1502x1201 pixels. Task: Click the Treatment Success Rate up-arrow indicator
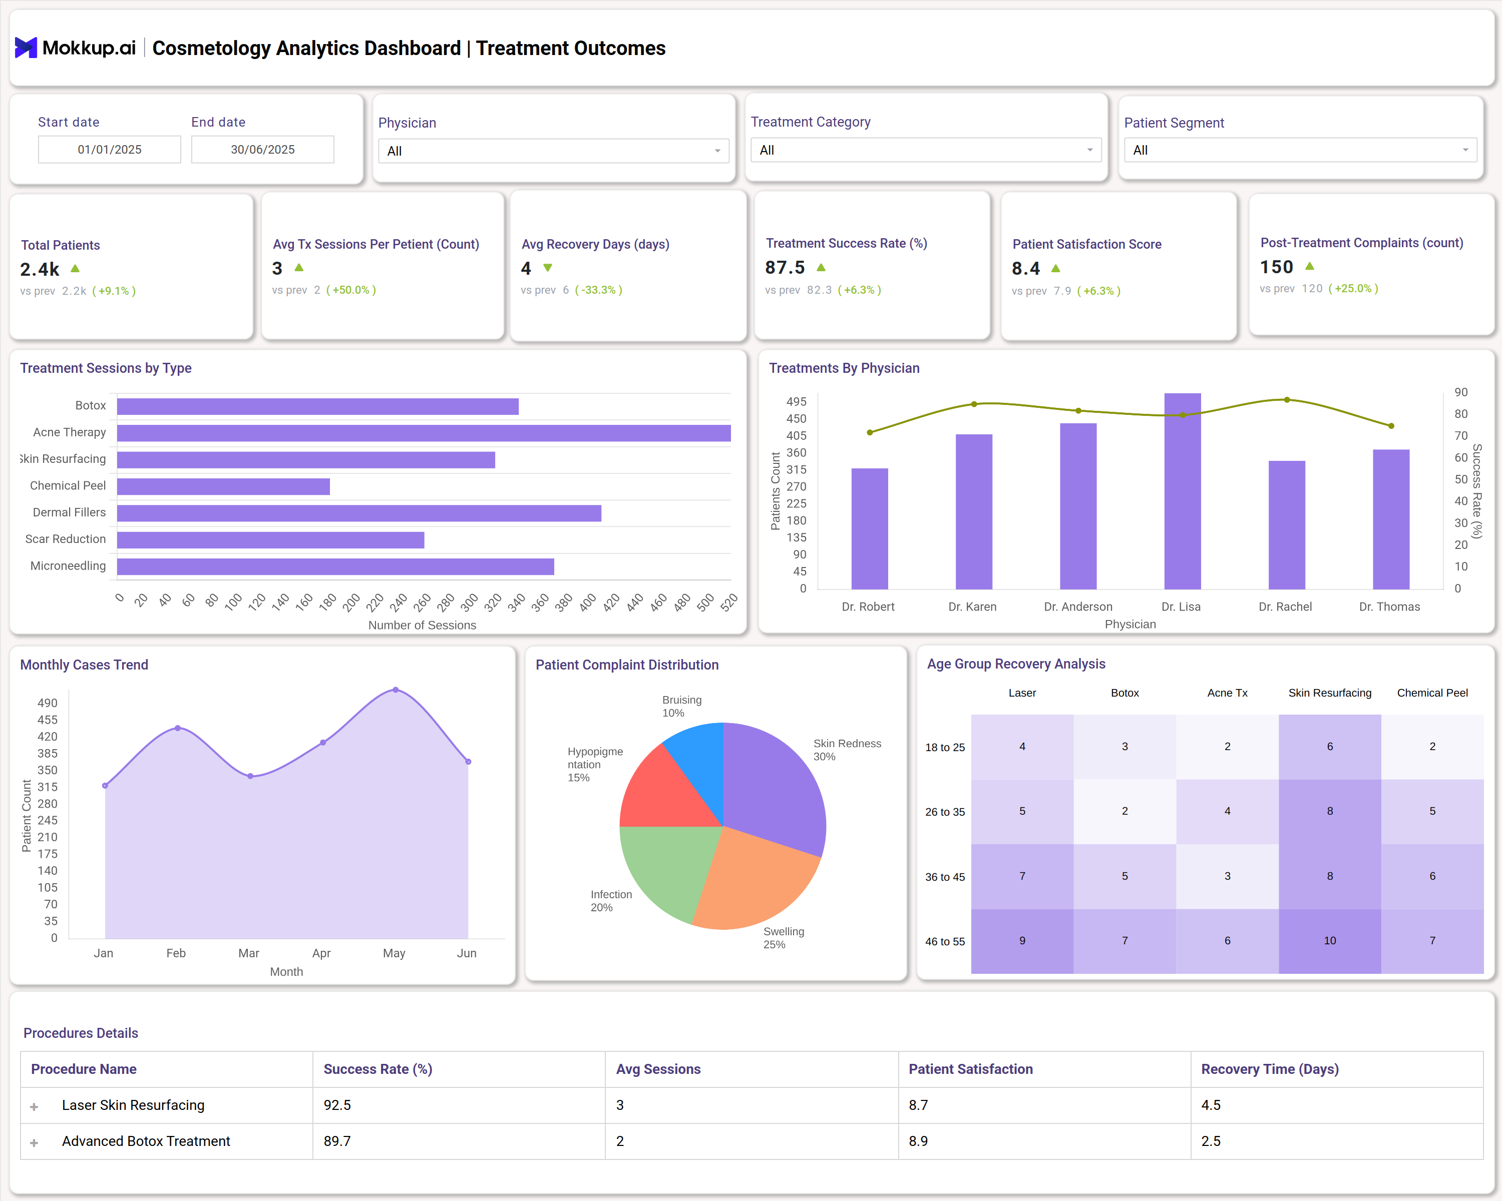(821, 267)
